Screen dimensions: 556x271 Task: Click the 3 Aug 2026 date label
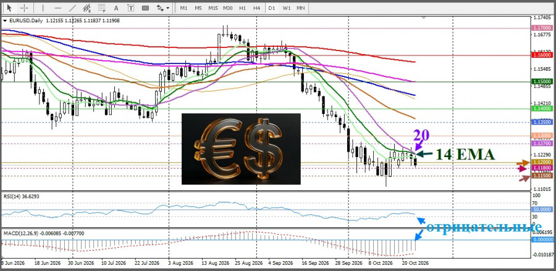182,263
